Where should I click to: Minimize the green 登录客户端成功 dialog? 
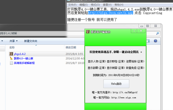[134, 31]
